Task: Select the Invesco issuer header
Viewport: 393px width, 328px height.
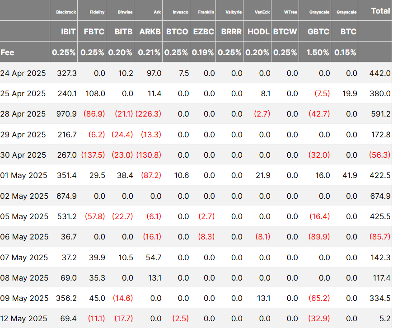Action: coord(180,12)
